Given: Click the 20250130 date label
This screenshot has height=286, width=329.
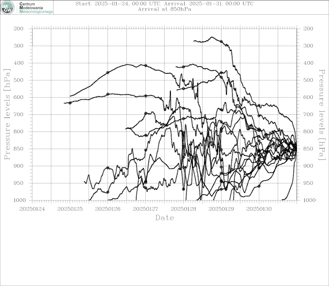Looking at the screenshot, I should (259, 209).
